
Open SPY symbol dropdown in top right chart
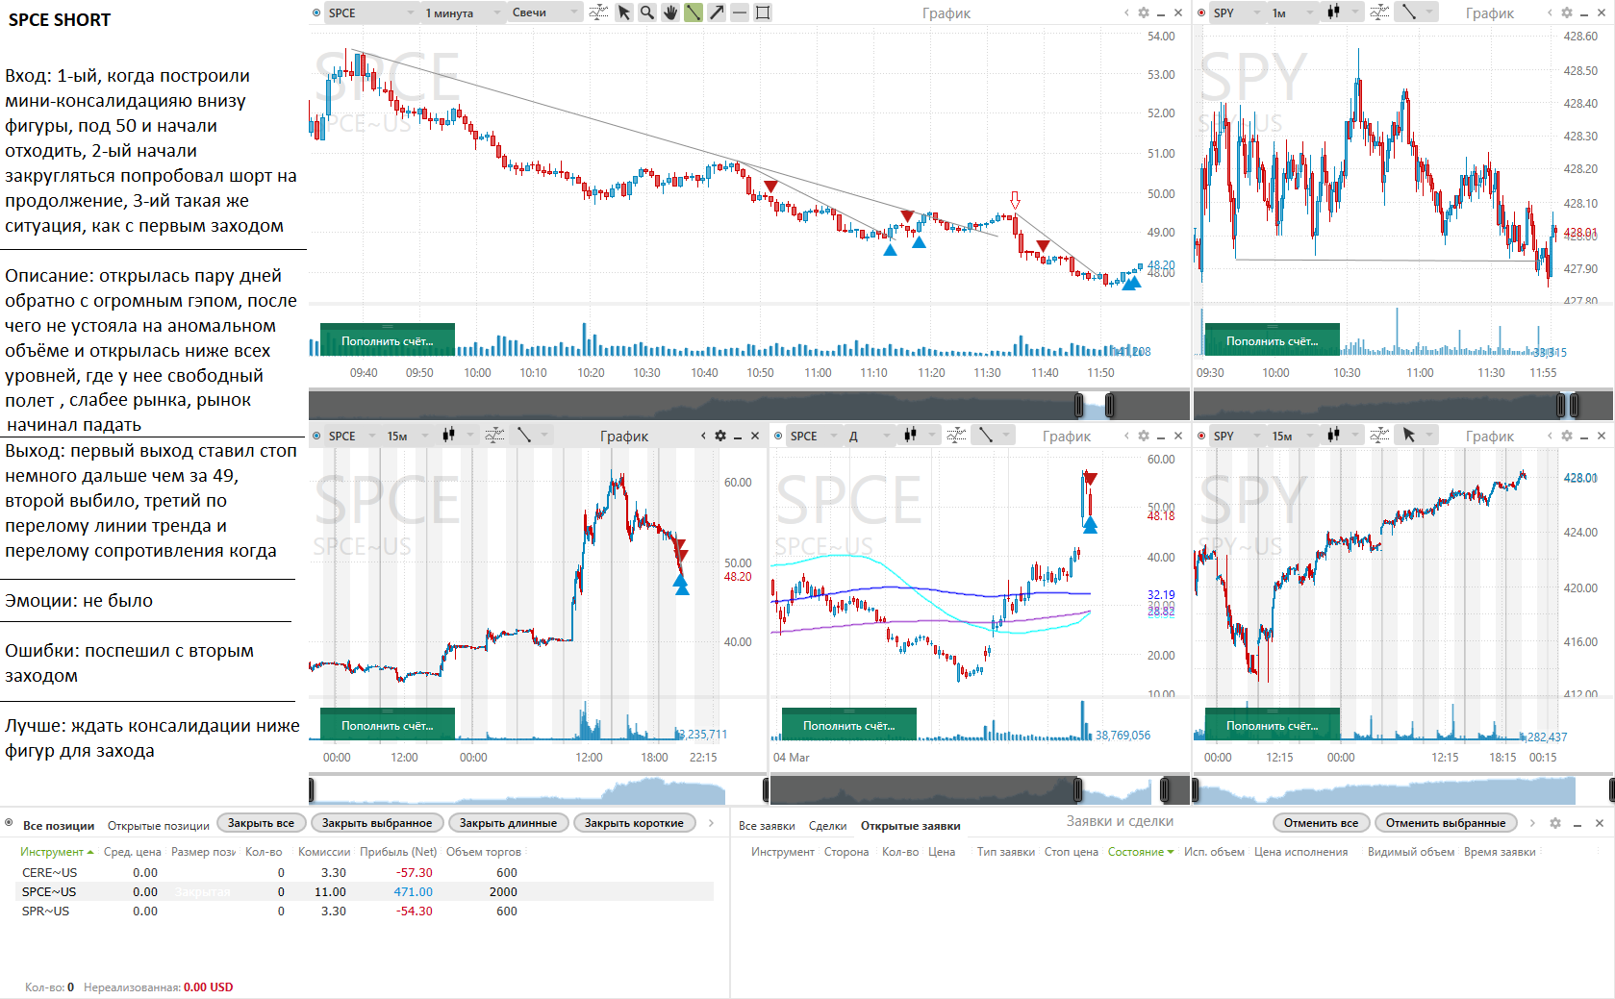coord(1237,12)
